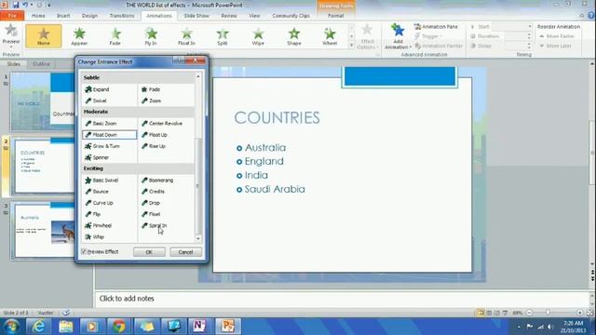Choose Basic Swivel entrance effect
The width and height of the screenshot is (596, 335).
tap(102, 181)
